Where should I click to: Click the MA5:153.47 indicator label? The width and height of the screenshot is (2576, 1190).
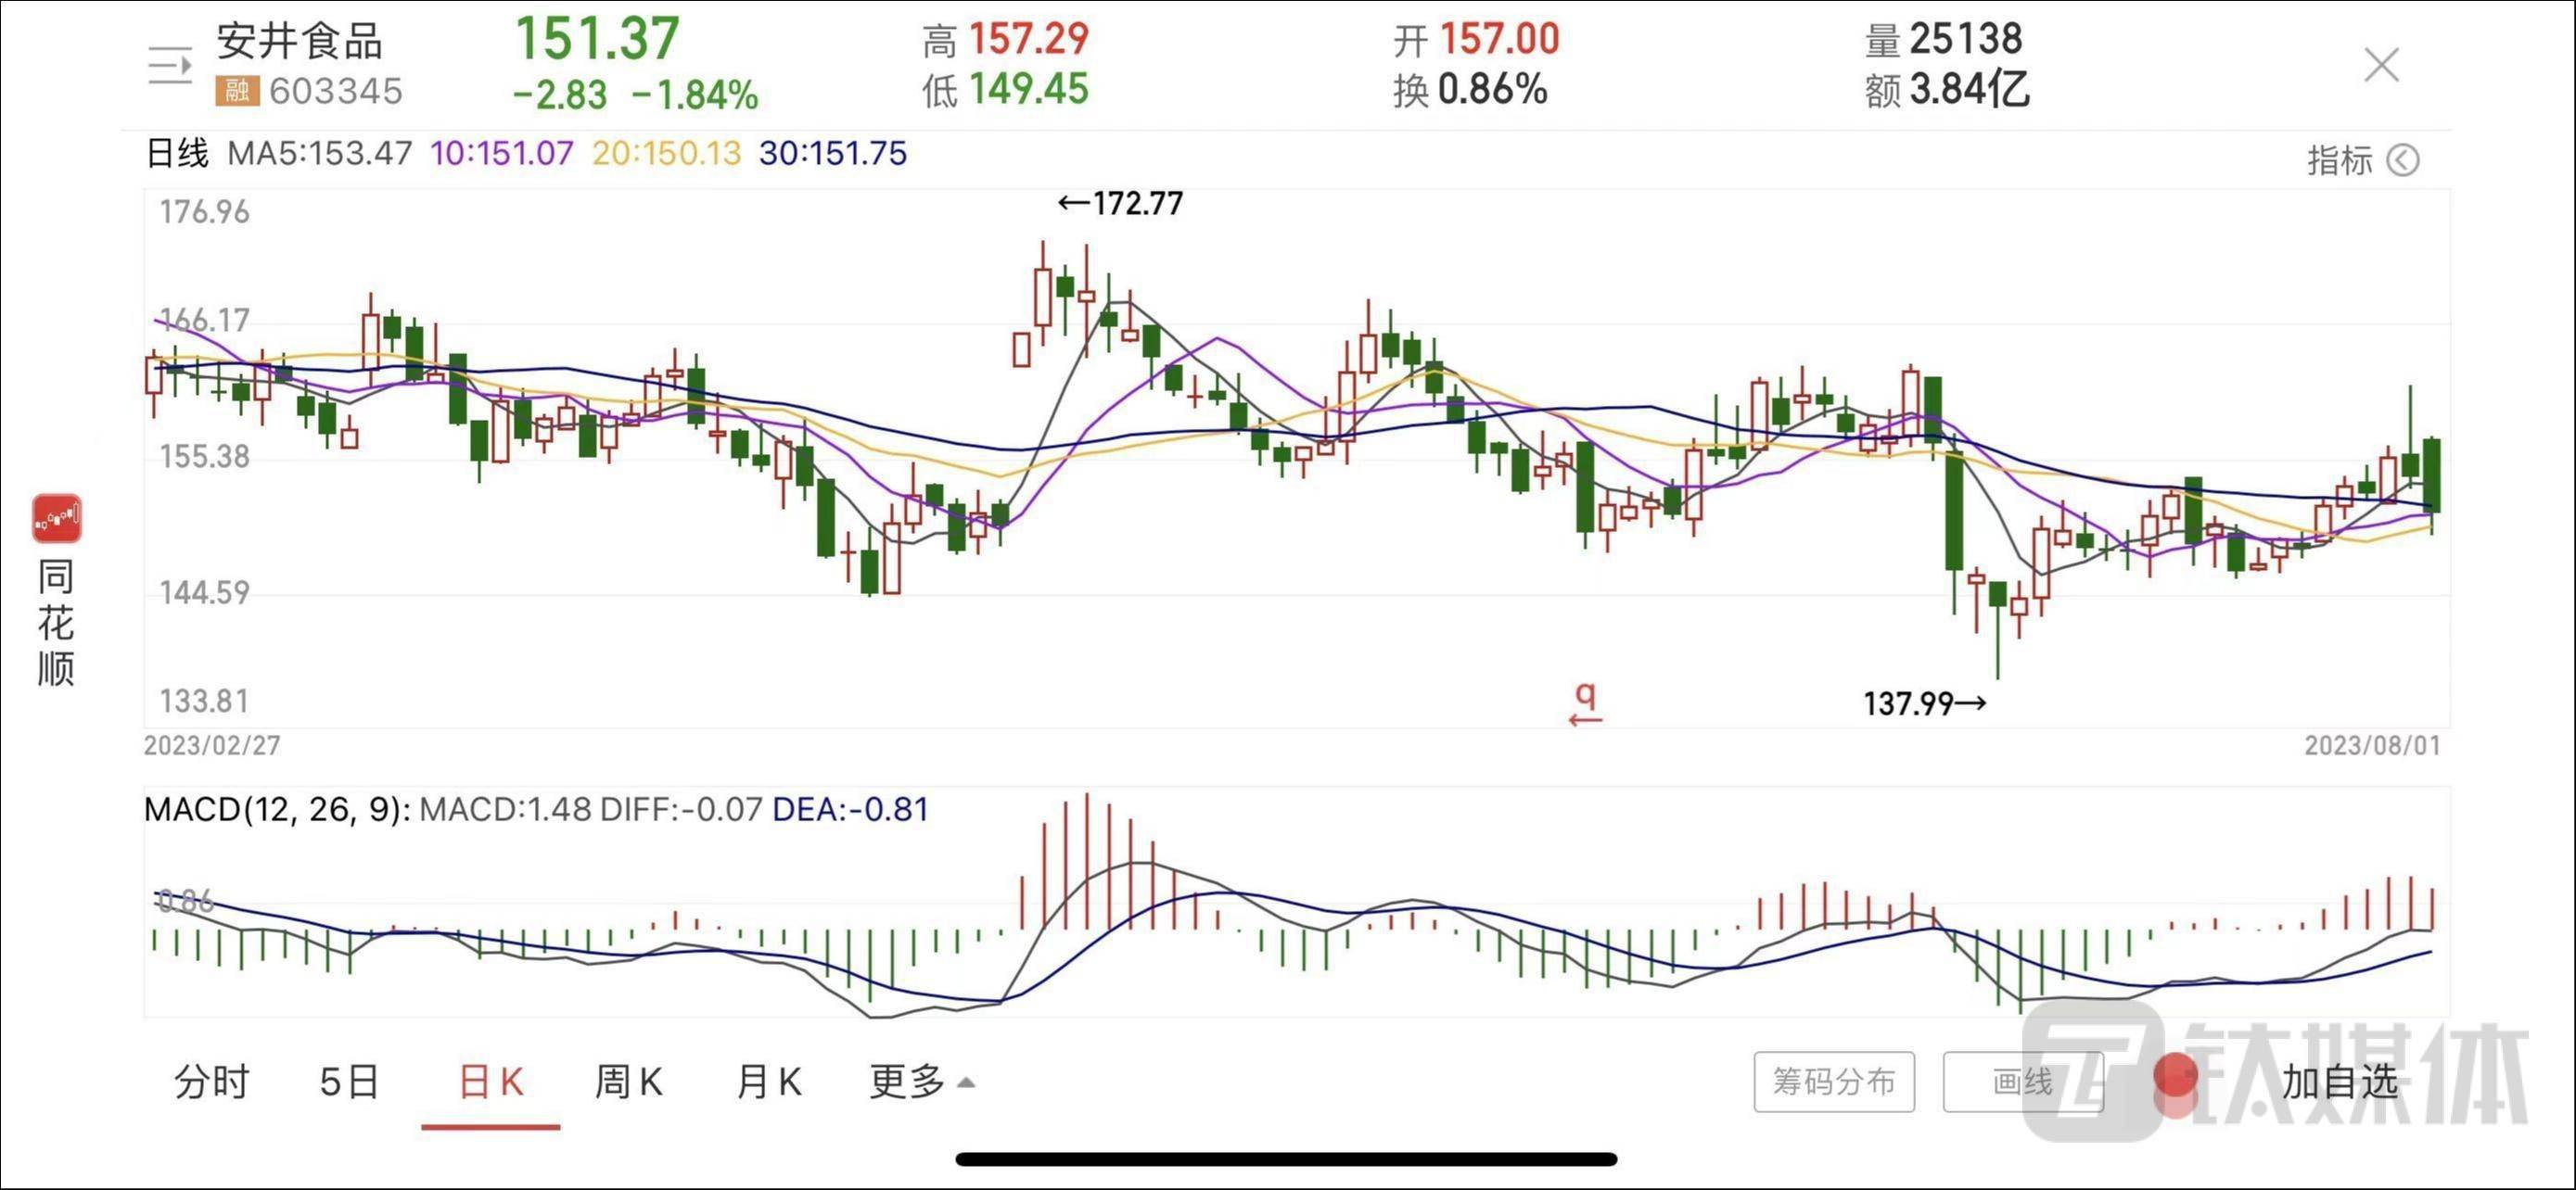pyautogui.click(x=320, y=153)
